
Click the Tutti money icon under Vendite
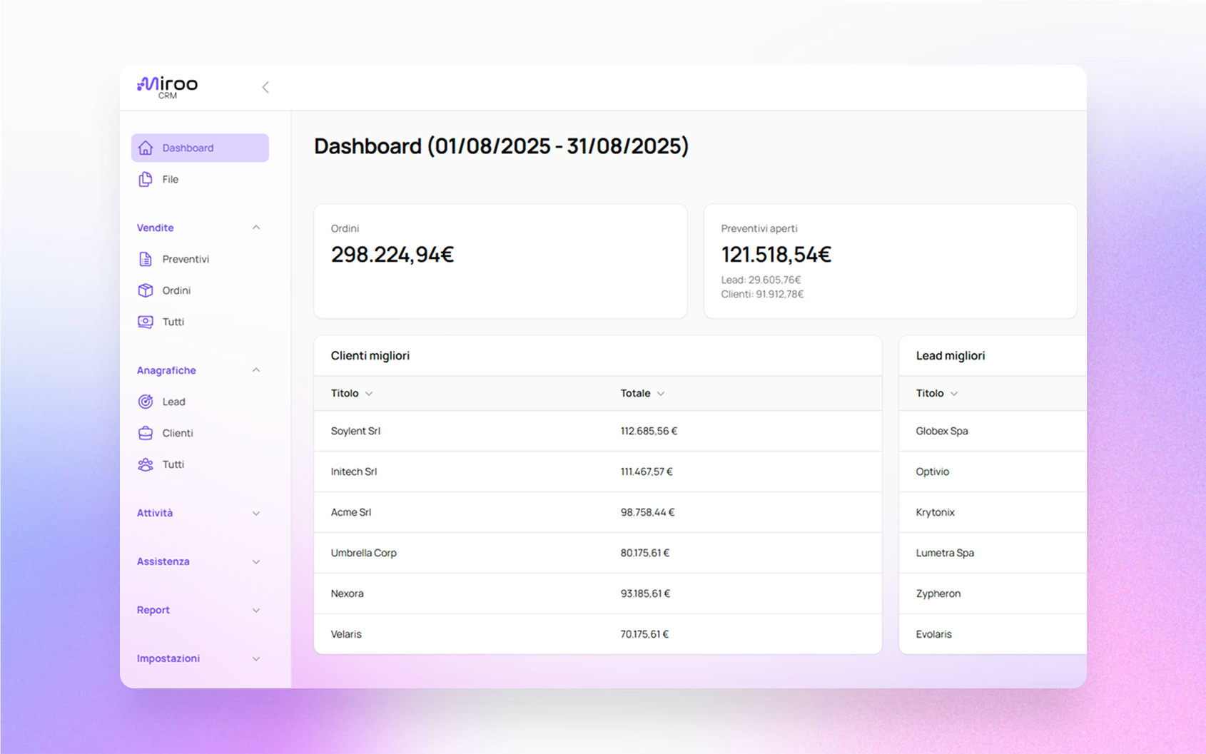click(146, 322)
